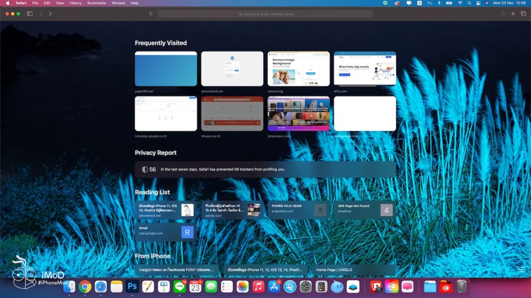Open the remove.bg frequently visited thumbnail

[x=298, y=69]
